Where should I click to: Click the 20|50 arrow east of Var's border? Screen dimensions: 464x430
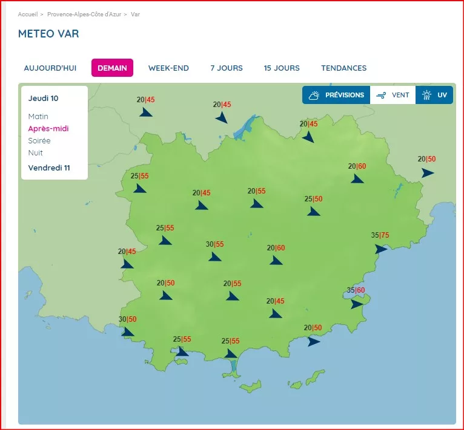pos(428,173)
